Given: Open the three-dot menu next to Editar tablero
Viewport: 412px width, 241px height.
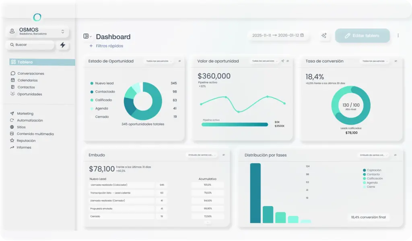Looking at the screenshot, I should pyautogui.click(x=398, y=36).
